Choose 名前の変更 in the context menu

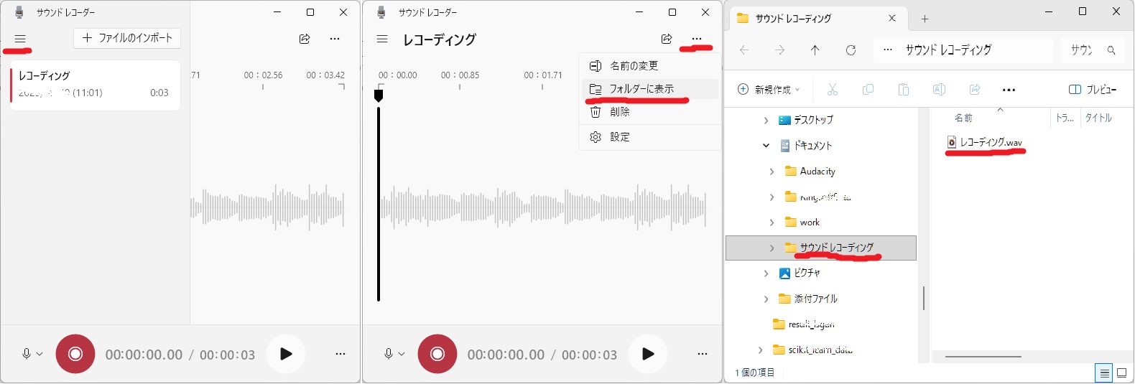coord(634,66)
